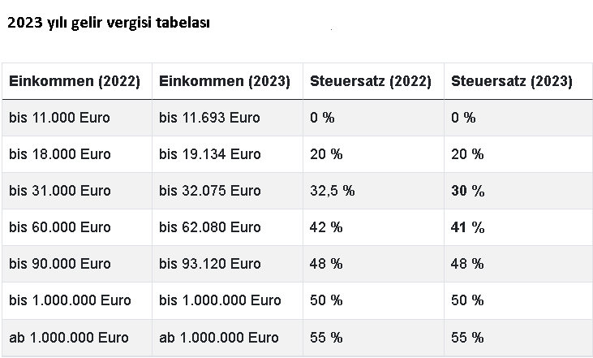Click the "Steuersatz (2023)" column header
This screenshot has width=593, height=358.
point(511,81)
